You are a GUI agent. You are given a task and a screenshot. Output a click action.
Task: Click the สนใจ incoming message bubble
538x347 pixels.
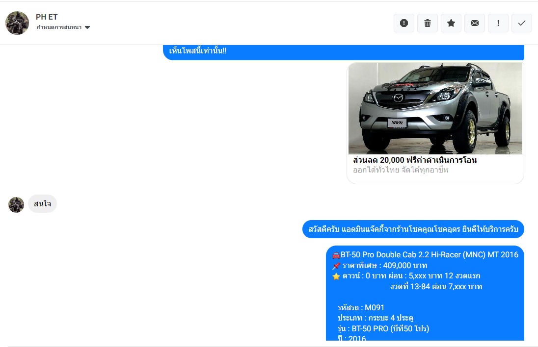click(43, 204)
